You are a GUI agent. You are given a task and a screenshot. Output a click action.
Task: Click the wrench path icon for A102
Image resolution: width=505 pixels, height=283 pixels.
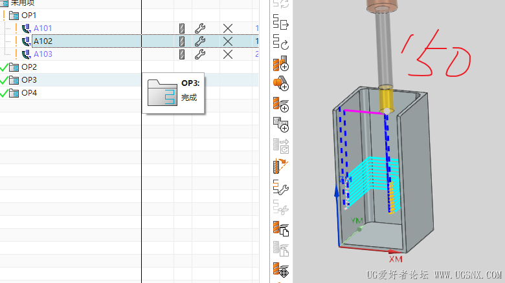pyautogui.click(x=200, y=41)
